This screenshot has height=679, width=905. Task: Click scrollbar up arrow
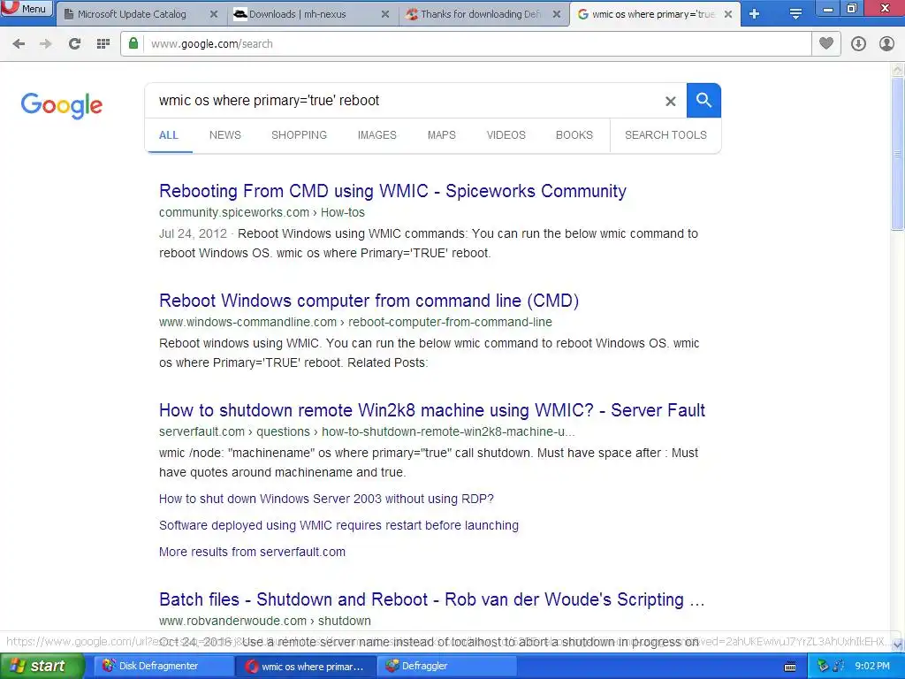898,70
